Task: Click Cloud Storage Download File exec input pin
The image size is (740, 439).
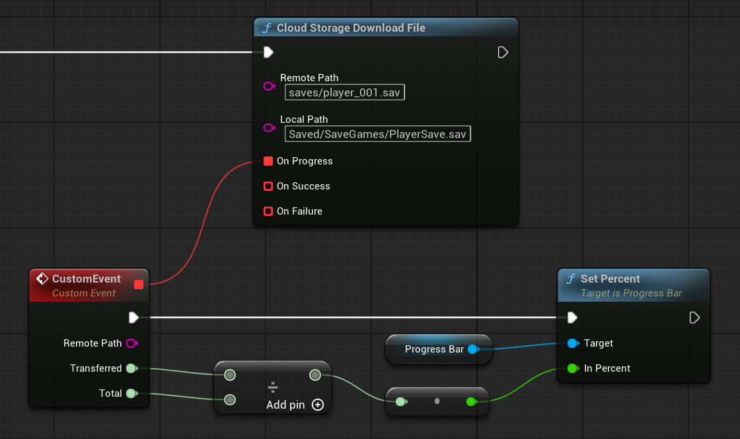Action: point(268,52)
